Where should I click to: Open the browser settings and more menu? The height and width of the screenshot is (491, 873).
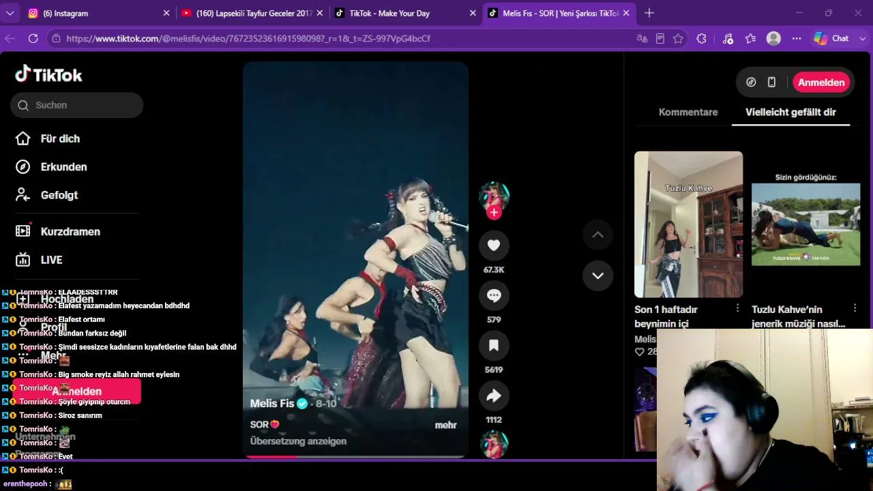797,39
